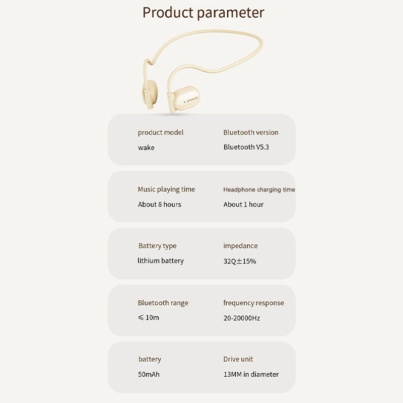The height and width of the screenshot is (403, 403).
Task: Select the "Battery type" label
Action: pos(157,246)
